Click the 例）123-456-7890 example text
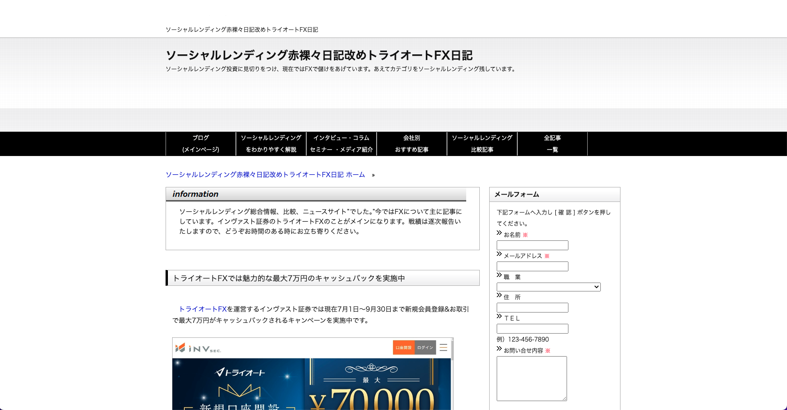The width and height of the screenshot is (787, 410). (x=522, y=339)
